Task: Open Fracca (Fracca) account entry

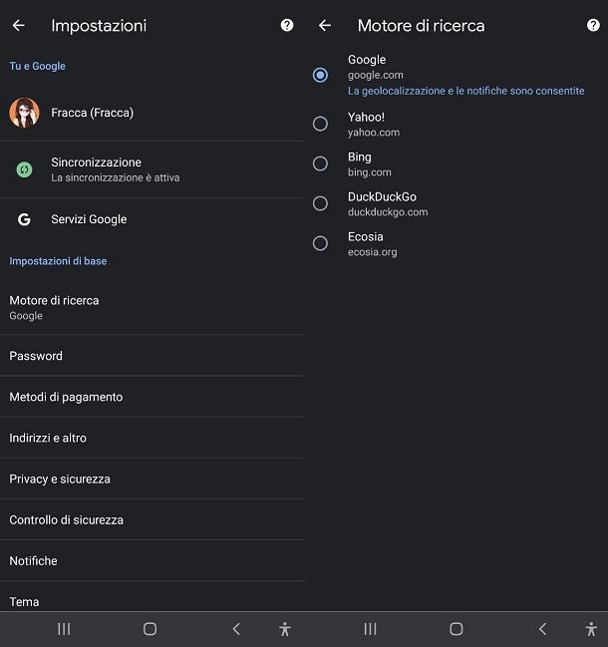Action: coord(152,113)
